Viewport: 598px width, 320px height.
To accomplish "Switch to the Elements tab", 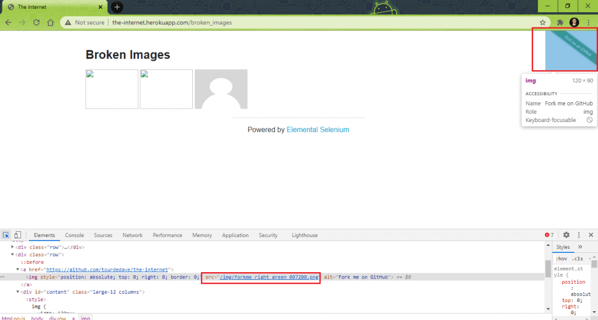I will [44, 235].
